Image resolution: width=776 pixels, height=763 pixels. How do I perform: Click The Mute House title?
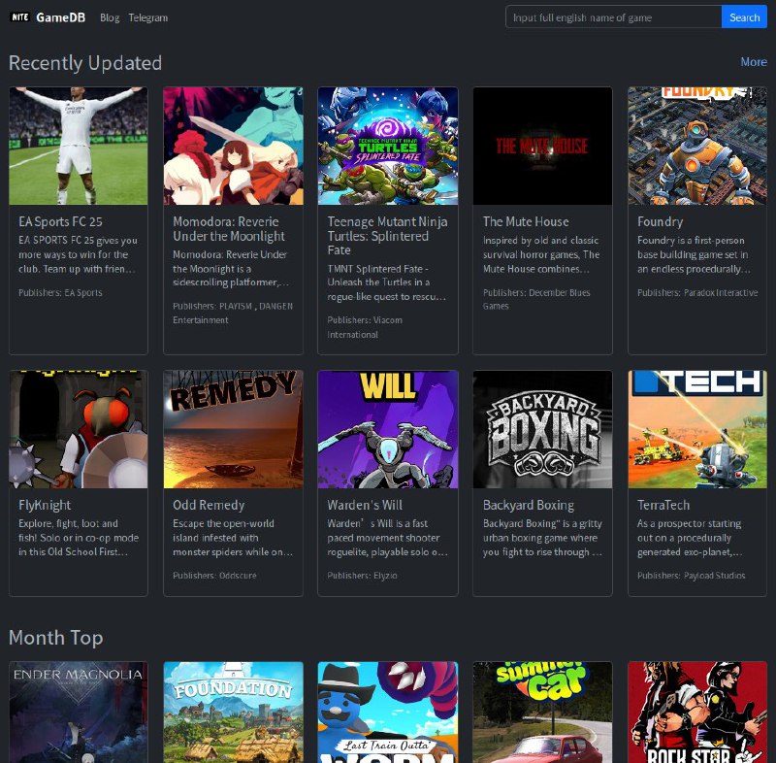[x=526, y=222]
